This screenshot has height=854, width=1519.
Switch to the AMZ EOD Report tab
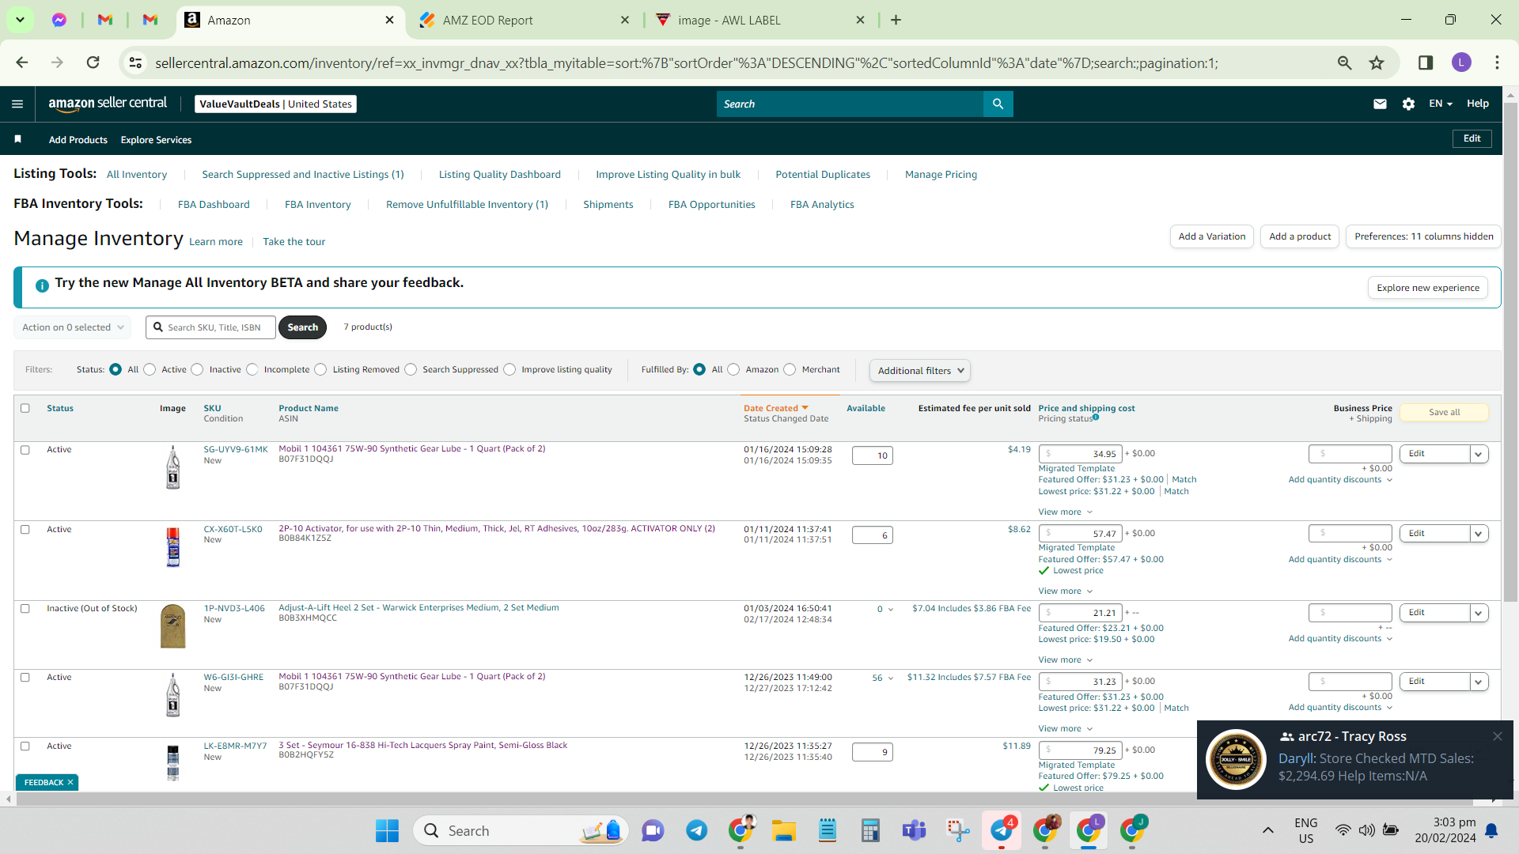tap(487, 20)
